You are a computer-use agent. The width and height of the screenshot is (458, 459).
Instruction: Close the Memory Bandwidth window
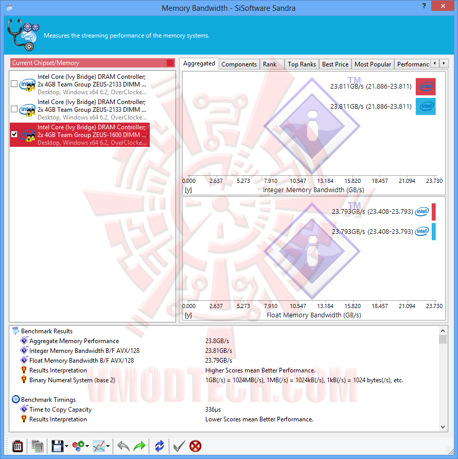[443, 6]
